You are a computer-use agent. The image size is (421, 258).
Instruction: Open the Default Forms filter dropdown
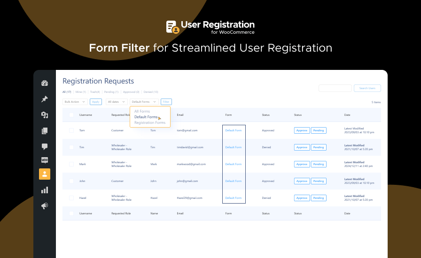click(144, 102)
